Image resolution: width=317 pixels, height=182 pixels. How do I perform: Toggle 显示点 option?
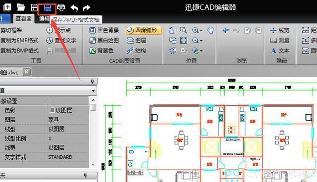pyautogui.click(x=58, y=30)
